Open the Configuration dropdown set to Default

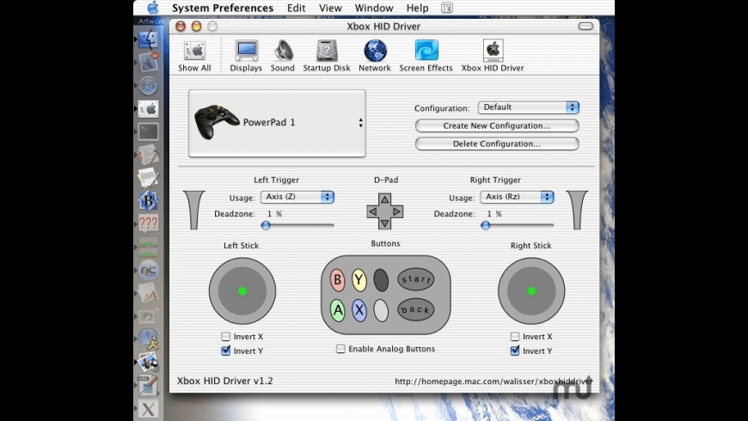point(529,107)
